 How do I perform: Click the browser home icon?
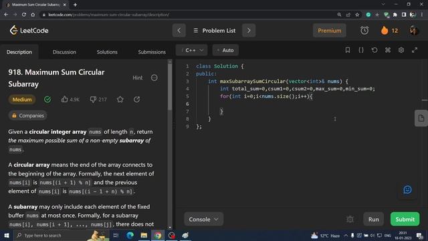33,15
